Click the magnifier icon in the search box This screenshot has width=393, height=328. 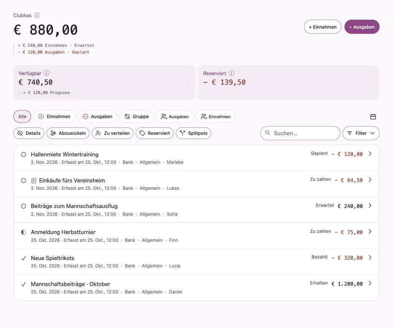coord(268,133)
